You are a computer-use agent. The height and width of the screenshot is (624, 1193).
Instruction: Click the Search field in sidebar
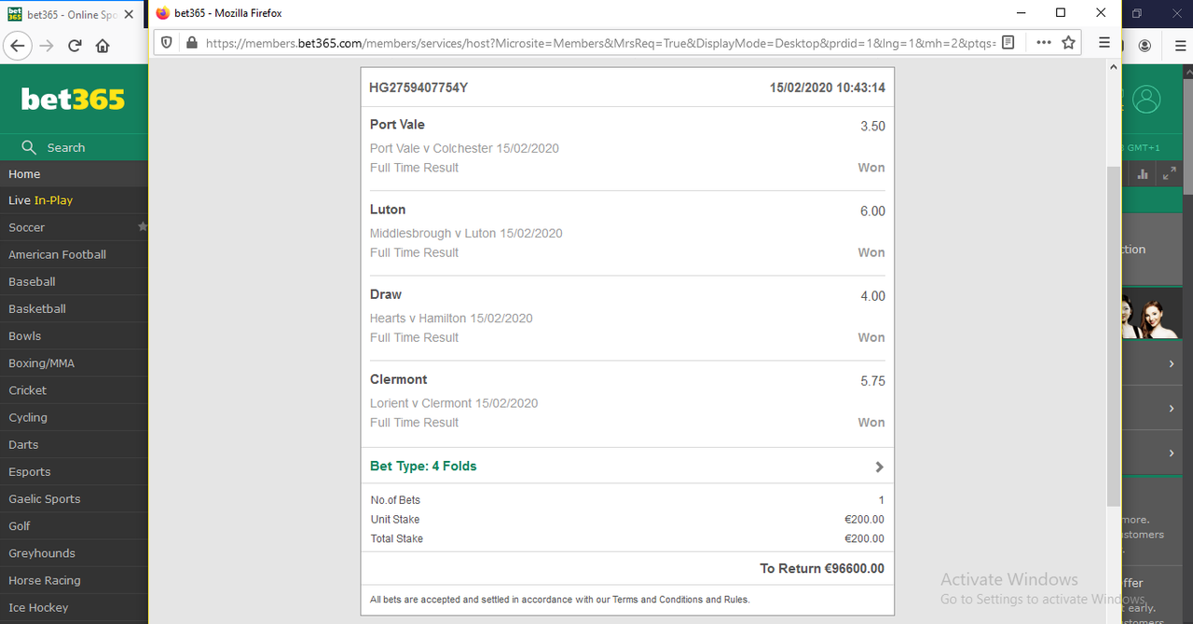click(74, 147)
